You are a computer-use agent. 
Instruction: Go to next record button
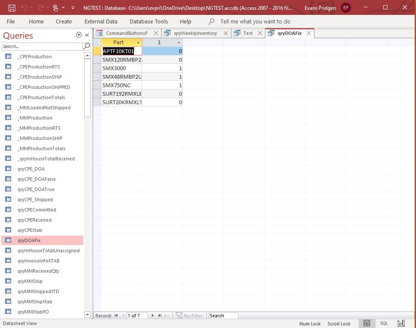(153, 316)
